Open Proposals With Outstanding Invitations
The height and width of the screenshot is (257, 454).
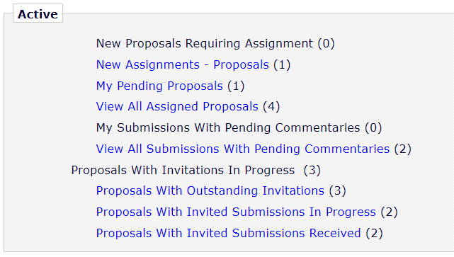point(210,191)
